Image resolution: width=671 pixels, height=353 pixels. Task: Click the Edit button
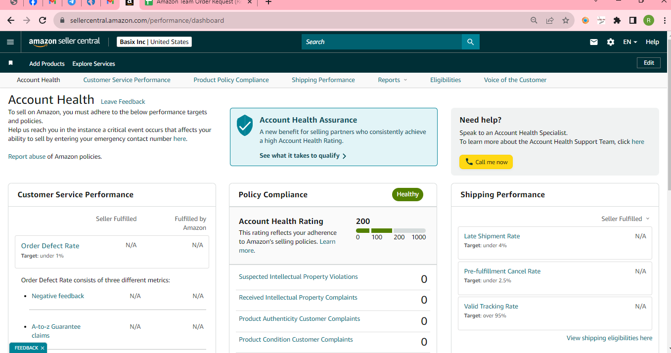(x=649, y=63)
